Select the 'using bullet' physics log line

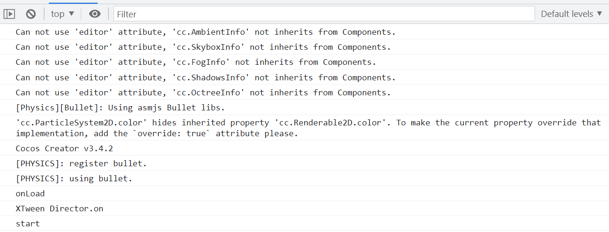74,178
